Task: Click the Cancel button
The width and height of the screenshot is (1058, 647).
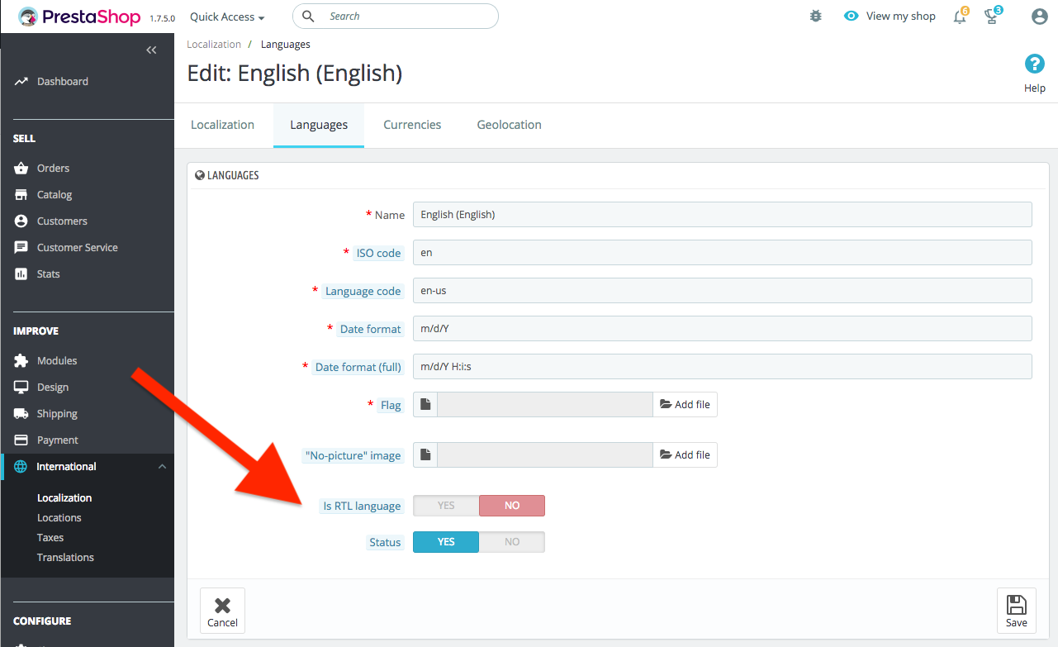Action: [x=222, y=611]
